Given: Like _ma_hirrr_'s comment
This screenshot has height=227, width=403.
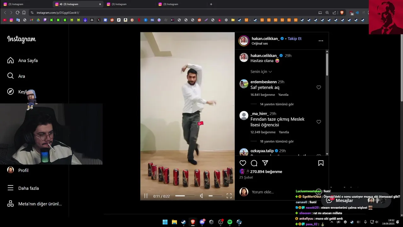Looking at the screenshot, I should click(319, 122).
